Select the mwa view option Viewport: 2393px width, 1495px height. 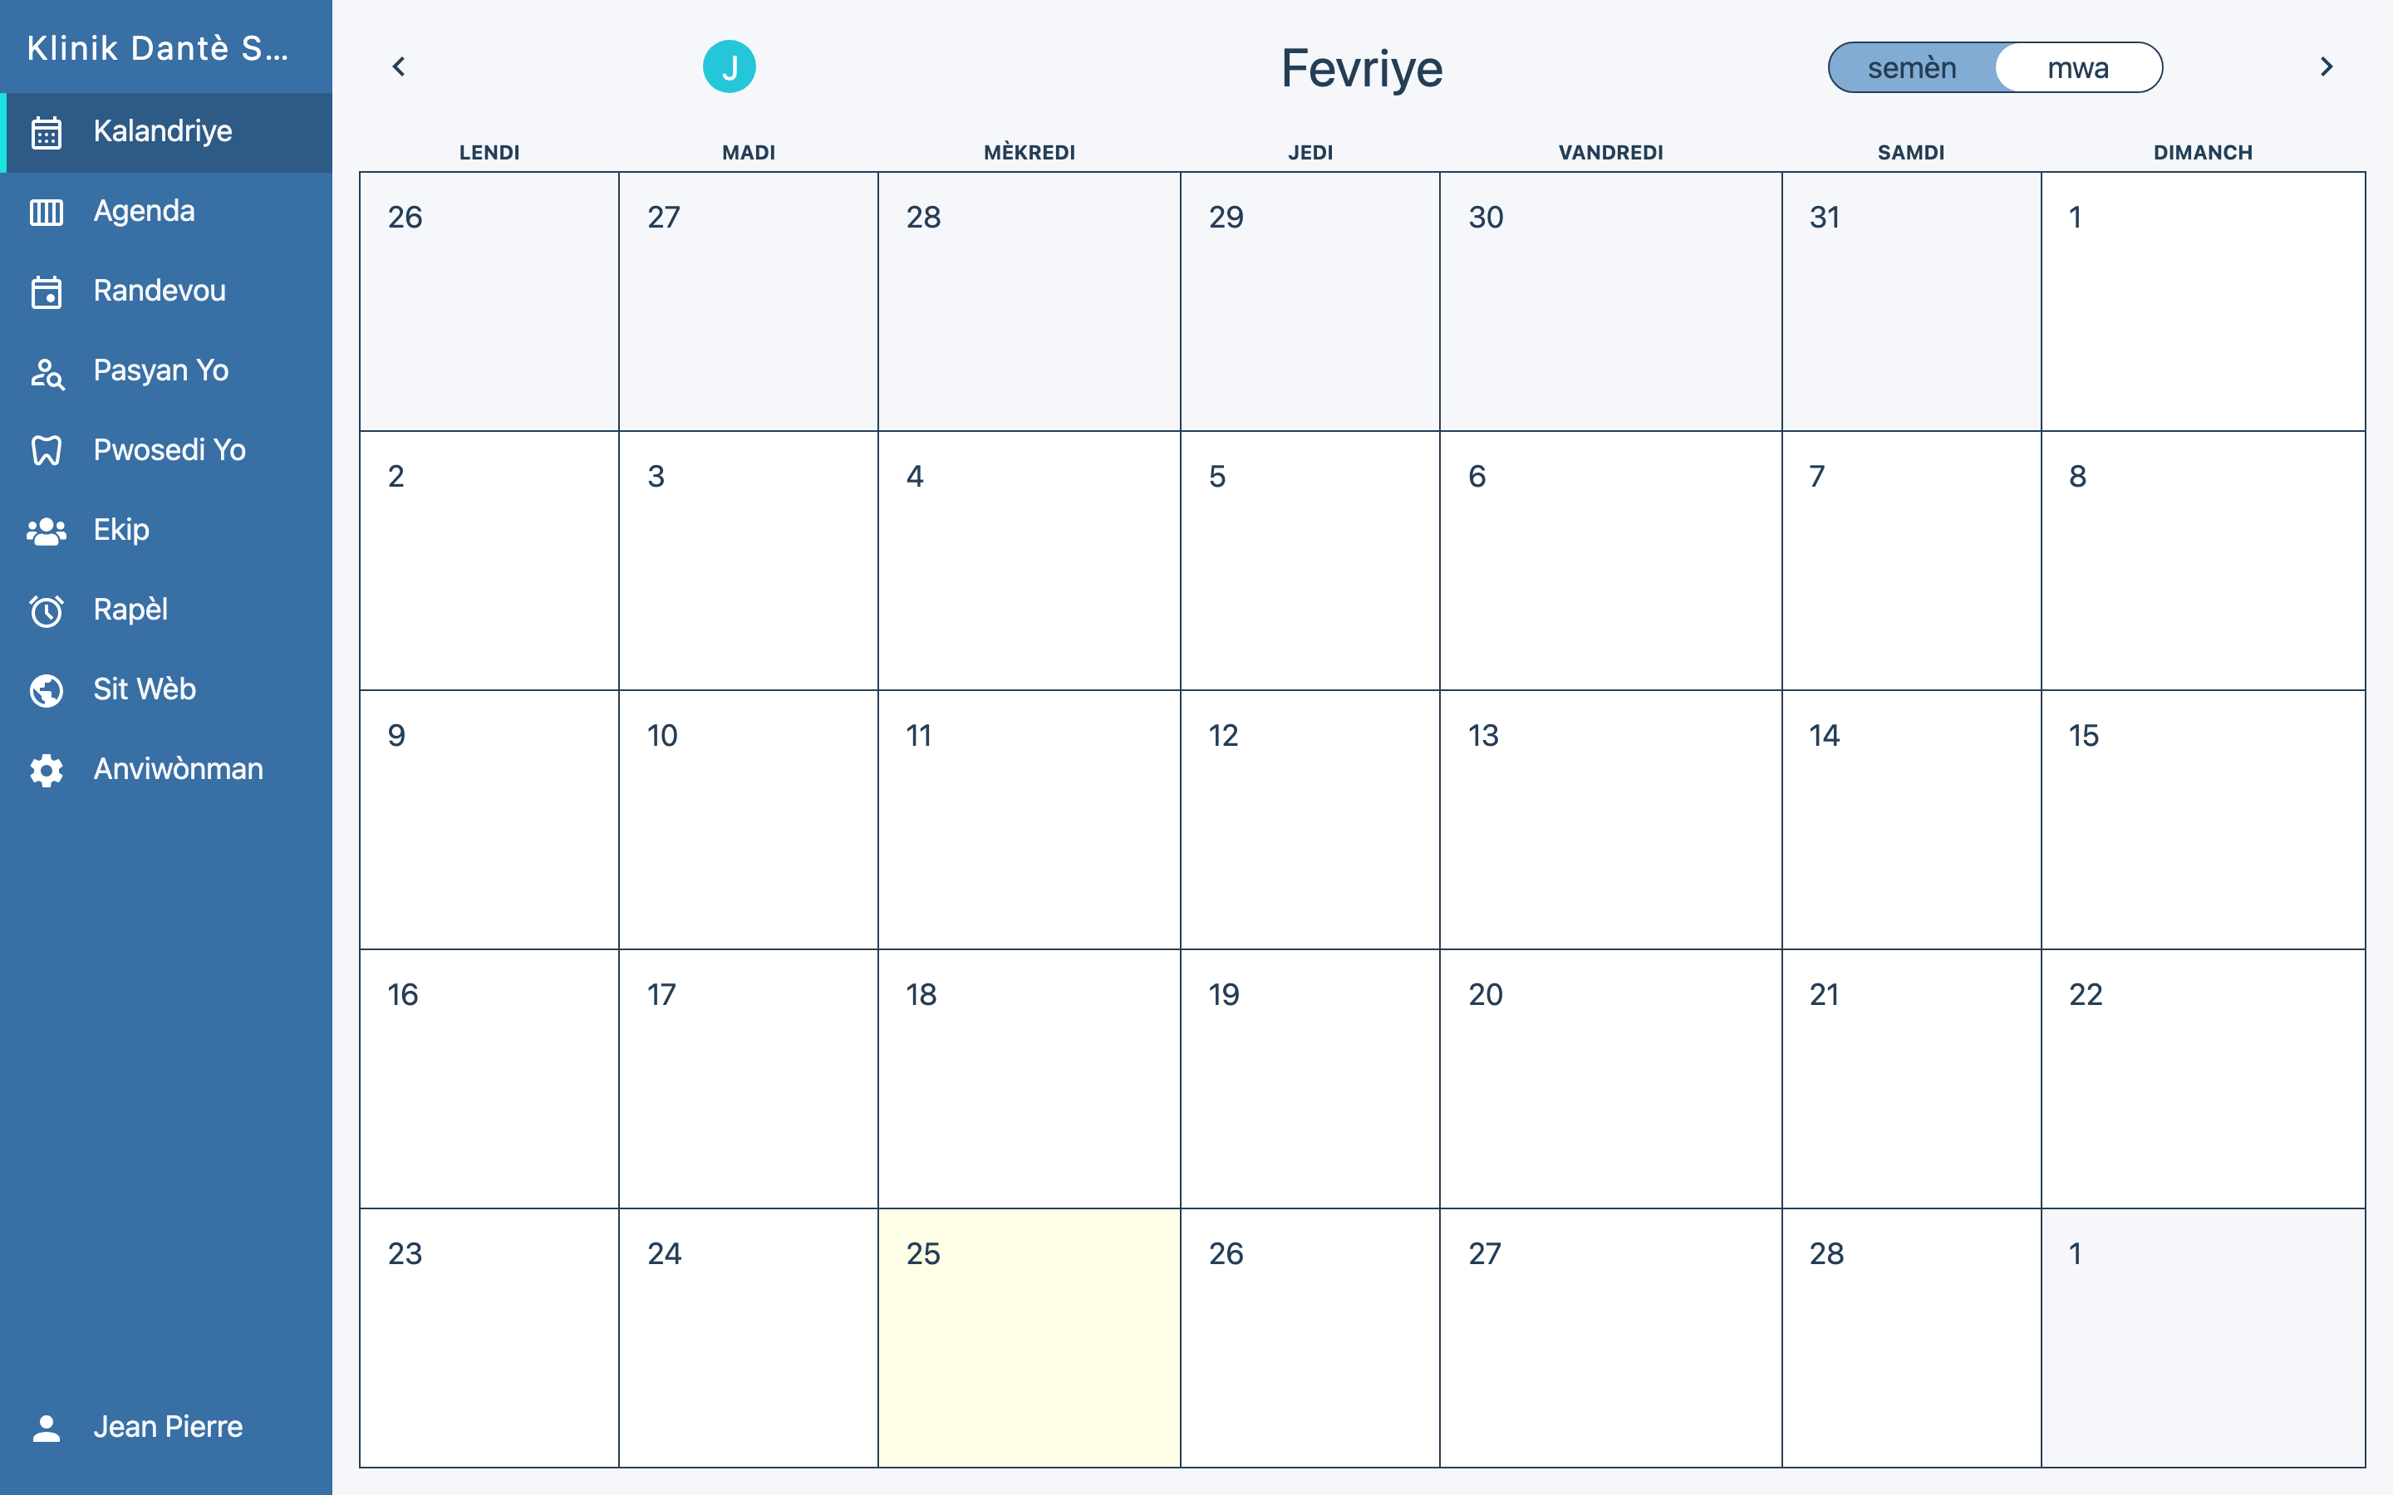click(2077, 67)
